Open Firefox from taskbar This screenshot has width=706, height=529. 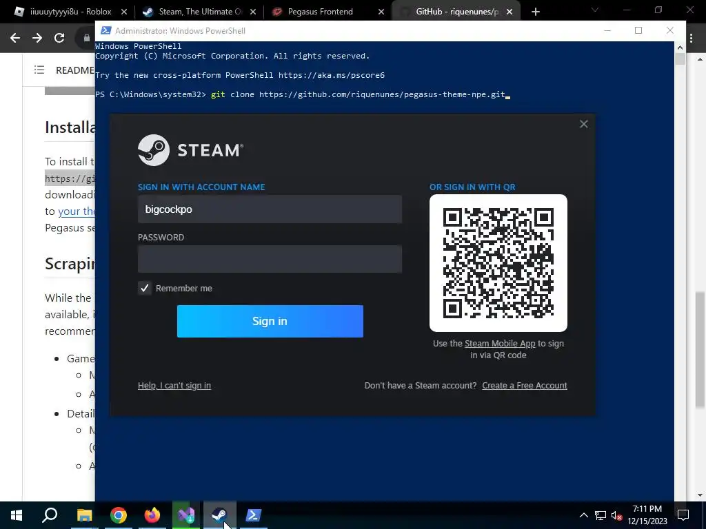tap(152, 515)
